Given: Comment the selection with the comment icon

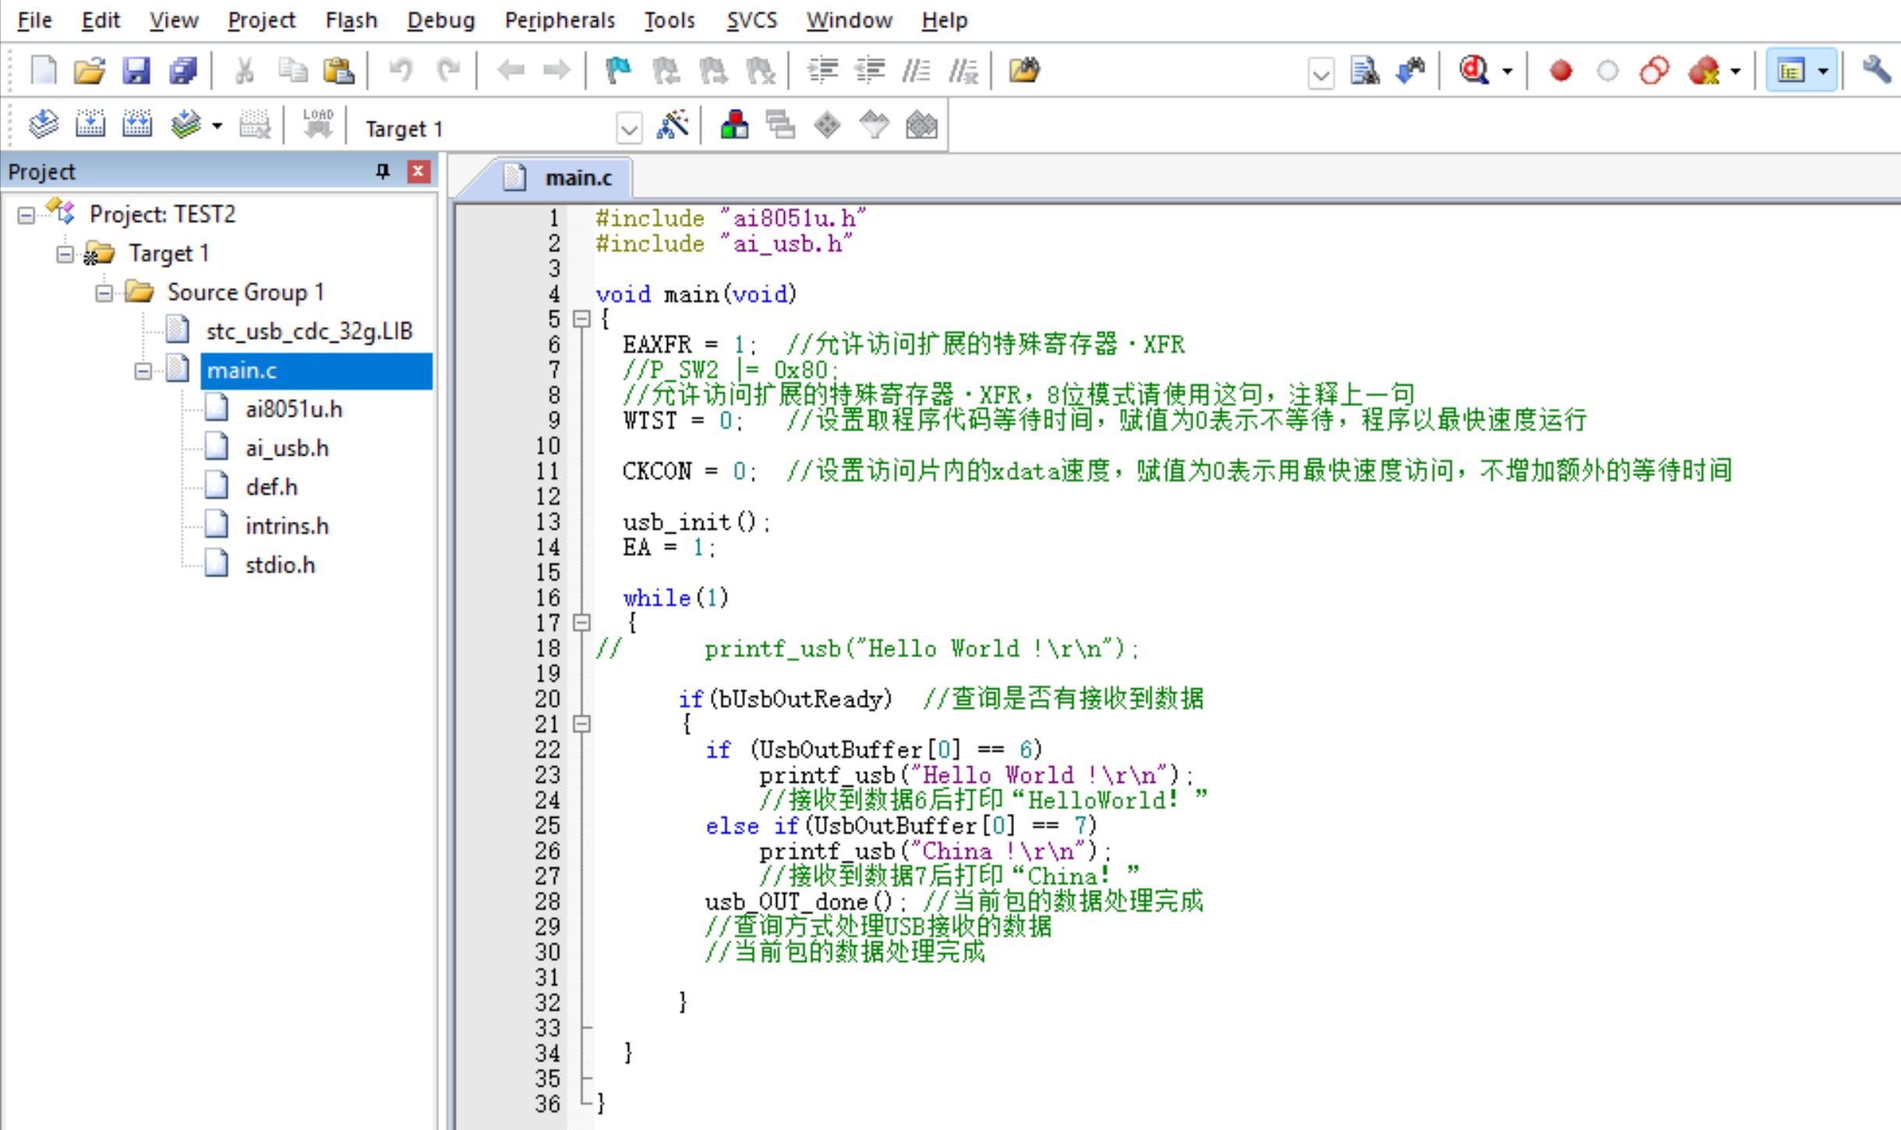Looking at the screenshot, I should pos(916,70).
